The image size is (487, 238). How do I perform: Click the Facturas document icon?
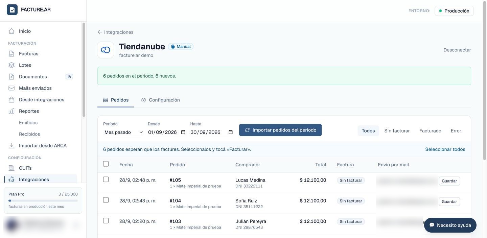point(11,54)
